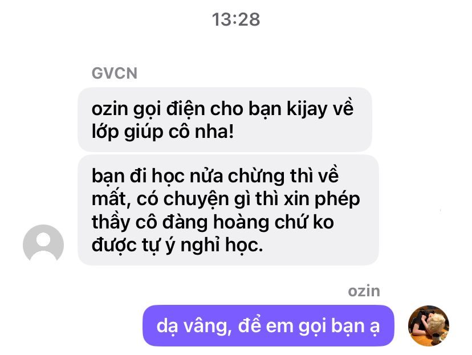Click the last line "được tự ý nghỉ học."
472x355 pixels.
(177, 245)
